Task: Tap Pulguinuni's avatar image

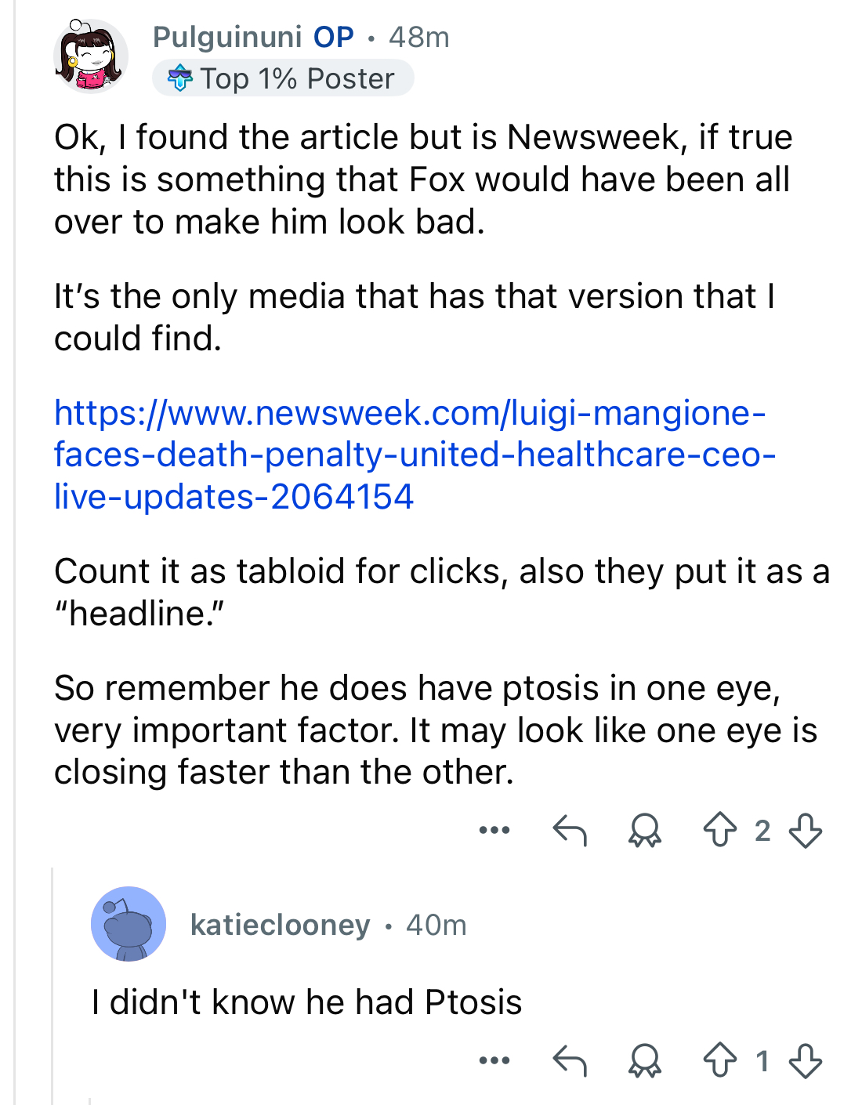Action: point(91,56)
